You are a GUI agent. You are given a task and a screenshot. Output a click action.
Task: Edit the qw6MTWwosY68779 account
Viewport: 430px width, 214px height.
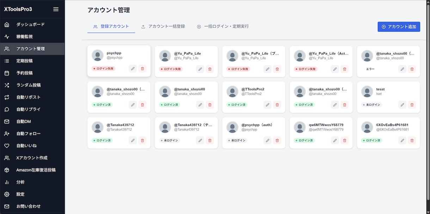(335, 140)
